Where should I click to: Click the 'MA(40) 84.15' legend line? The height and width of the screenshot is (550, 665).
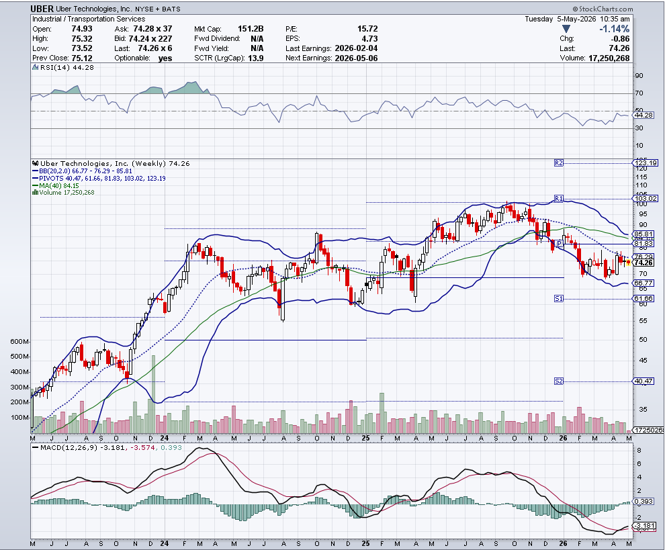(x=56, y=186)
